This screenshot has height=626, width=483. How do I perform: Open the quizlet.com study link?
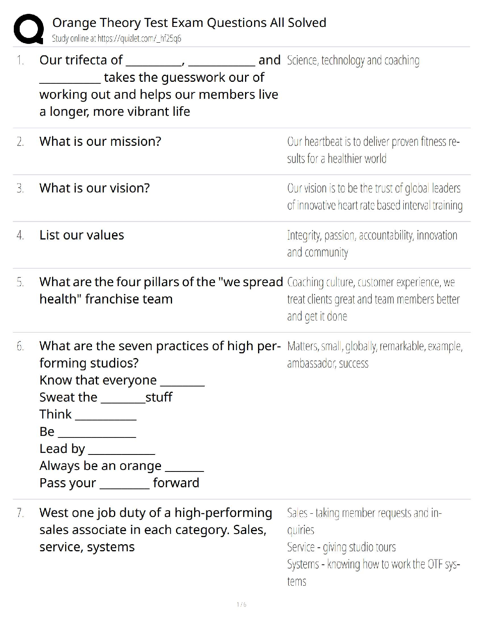pyautogui.click(x=139, y=39)
